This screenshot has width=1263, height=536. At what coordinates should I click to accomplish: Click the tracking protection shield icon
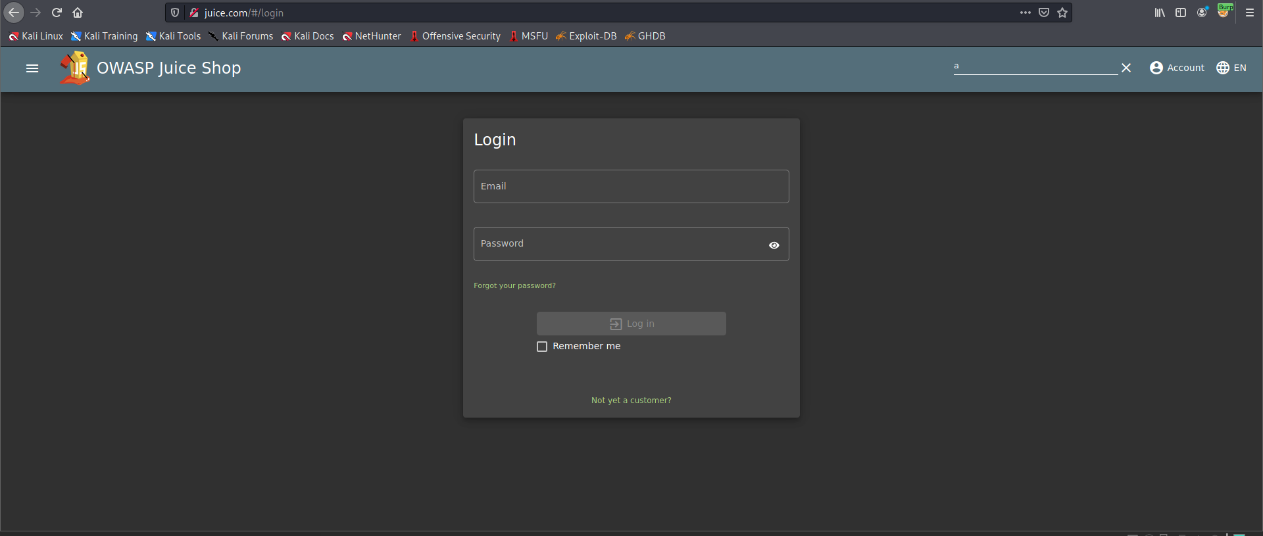pos(175,12)
